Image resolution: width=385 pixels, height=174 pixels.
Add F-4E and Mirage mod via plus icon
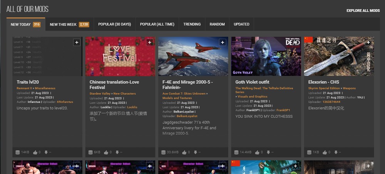pyautogui.click(x=223, y=42)
